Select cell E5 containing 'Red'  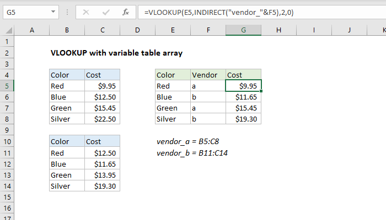coord(173,86)
